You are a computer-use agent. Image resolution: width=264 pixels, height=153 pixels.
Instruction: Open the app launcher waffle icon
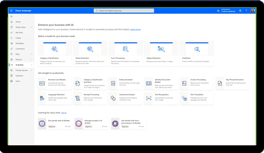pos(12,11)
